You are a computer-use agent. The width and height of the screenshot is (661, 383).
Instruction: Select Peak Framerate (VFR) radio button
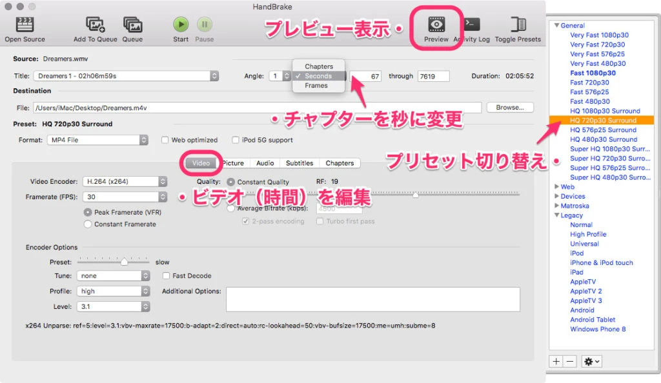pyautogui.click(x=88, y=212)
